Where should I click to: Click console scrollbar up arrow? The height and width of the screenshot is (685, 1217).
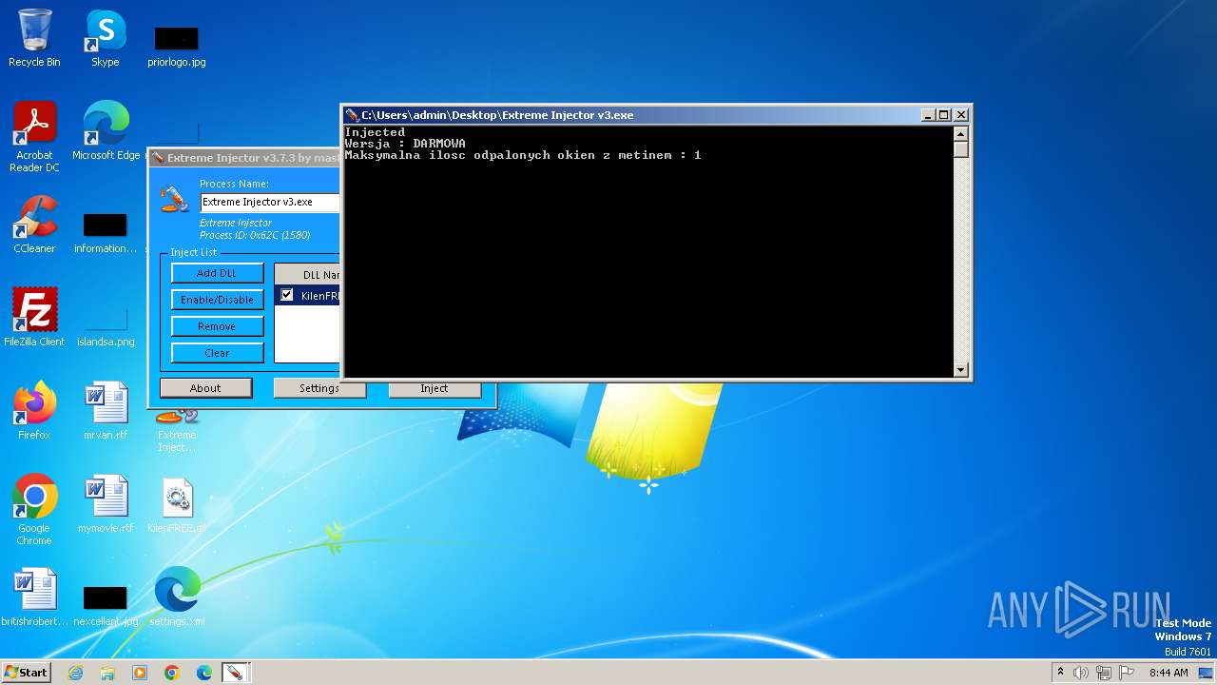coord(960,133)
